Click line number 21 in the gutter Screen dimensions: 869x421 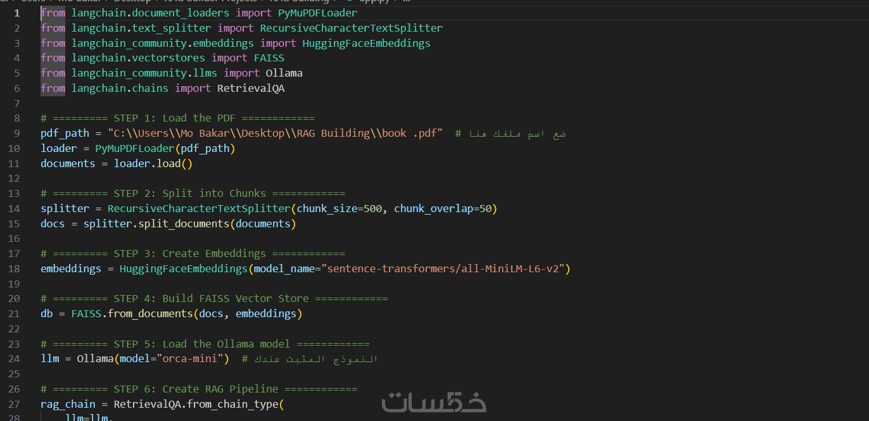(14, 313)
